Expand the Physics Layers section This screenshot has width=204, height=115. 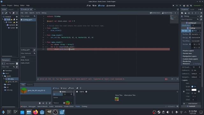coord(188,51)
